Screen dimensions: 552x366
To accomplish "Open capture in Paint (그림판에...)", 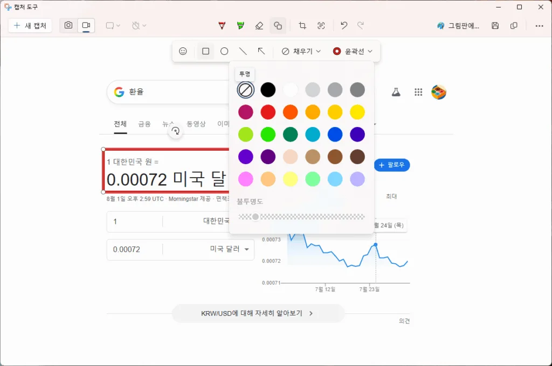I will [458, 26].
